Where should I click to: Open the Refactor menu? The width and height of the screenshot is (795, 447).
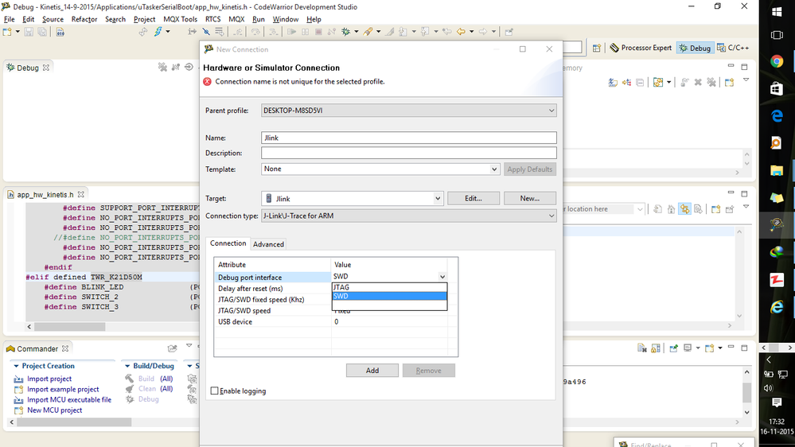[84, 19]
